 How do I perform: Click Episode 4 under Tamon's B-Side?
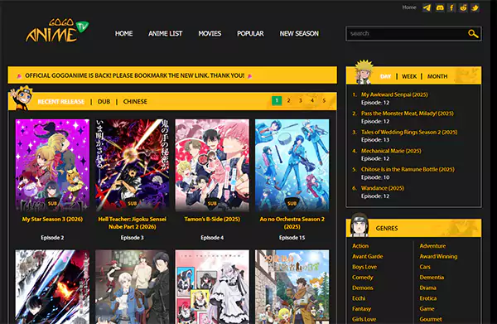click(x=212, y=238)
